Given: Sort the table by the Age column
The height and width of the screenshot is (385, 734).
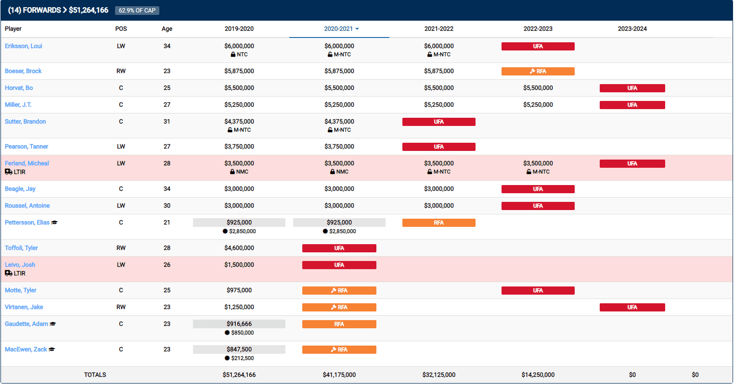Looking at the screenshot, I should (x=167, y=29).
